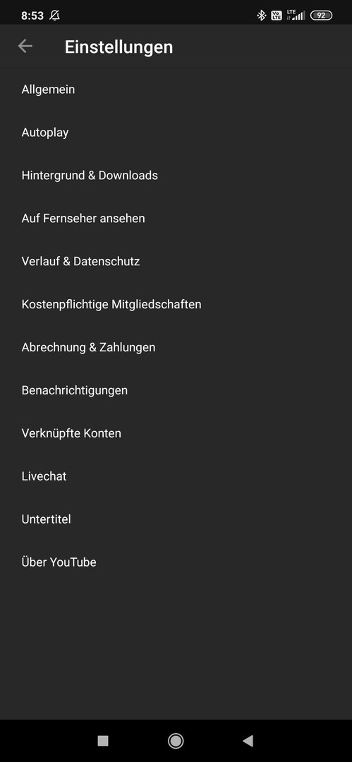352x762 pixels.
Task: Open Auf Fernseher ansehen
Action: 176,218
